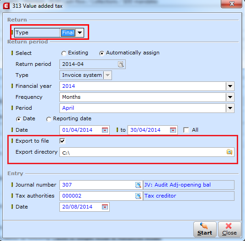Select the Existing radio option
This screenshot has height=241, width=245.
(x=64, y=54)
